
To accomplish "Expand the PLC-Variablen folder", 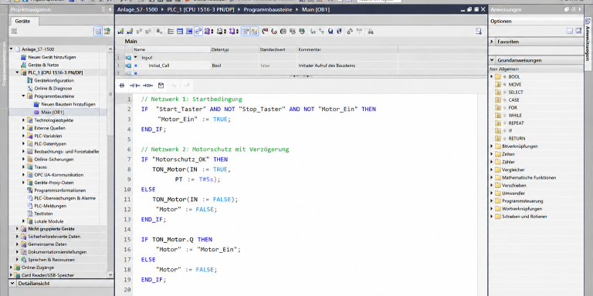I will point(23,136).
